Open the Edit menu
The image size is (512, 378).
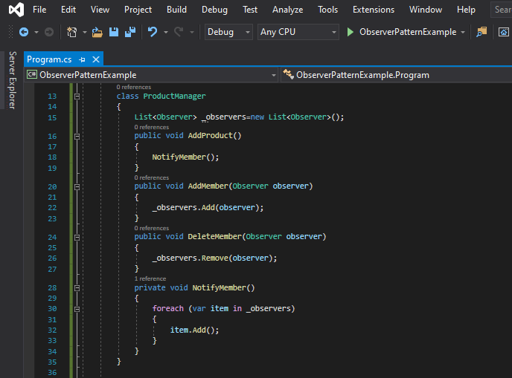point(68,10)
